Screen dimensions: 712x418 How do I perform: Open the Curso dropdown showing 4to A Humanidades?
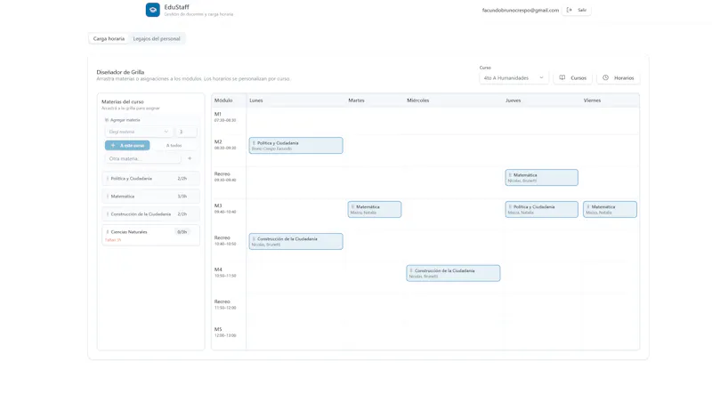click(514, 78)
